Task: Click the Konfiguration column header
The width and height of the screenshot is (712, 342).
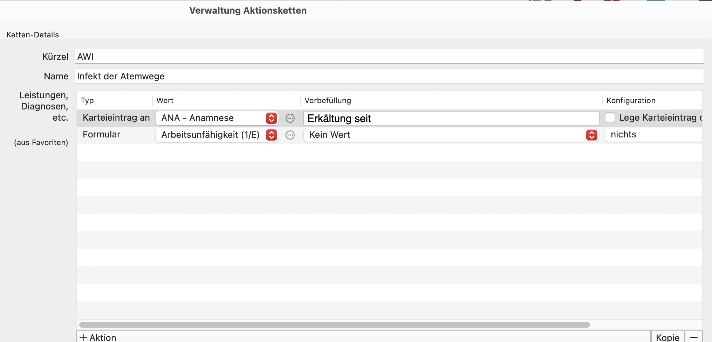Action: (631, 101)
